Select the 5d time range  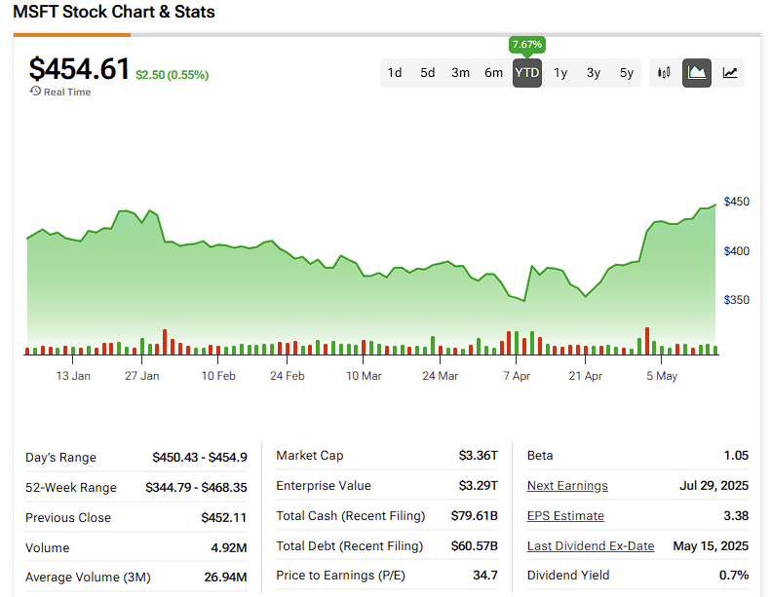click(x=427, y=73)
